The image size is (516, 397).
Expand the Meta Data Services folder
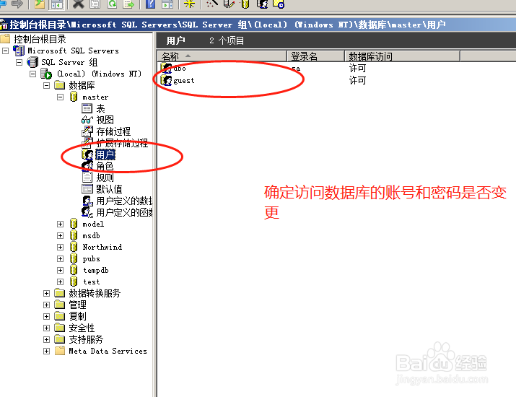coord(46,351)
